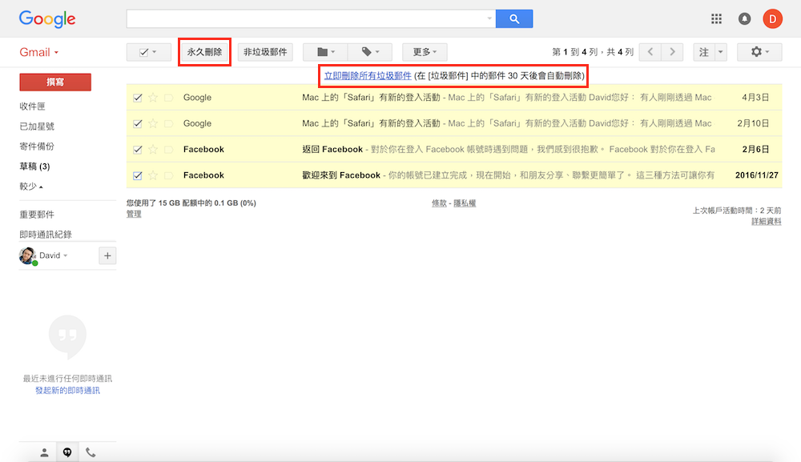This screenshot has width=801, height=462.
Task: Add new chat contact plus button
Action: point(107,255)
